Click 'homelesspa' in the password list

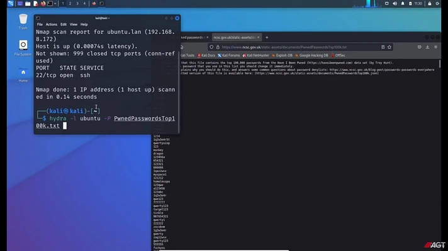162,181
